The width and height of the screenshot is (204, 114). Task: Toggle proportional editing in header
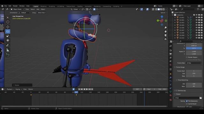94,9
